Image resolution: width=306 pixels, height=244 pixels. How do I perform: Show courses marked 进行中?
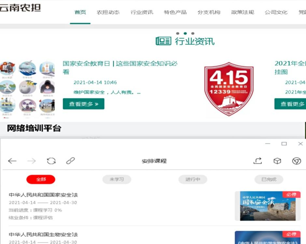pos(193,179)
